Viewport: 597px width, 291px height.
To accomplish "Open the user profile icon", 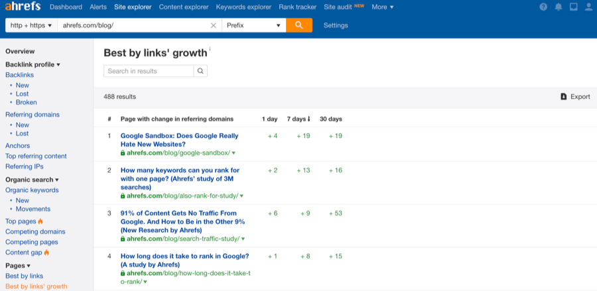I will click(x=588, y=7).
